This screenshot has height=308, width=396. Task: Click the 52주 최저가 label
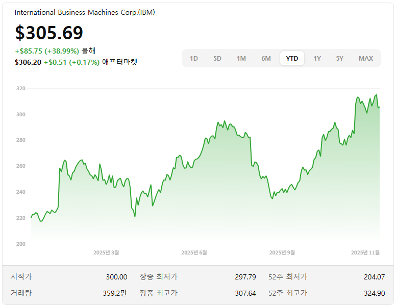[x=288, y=277]
